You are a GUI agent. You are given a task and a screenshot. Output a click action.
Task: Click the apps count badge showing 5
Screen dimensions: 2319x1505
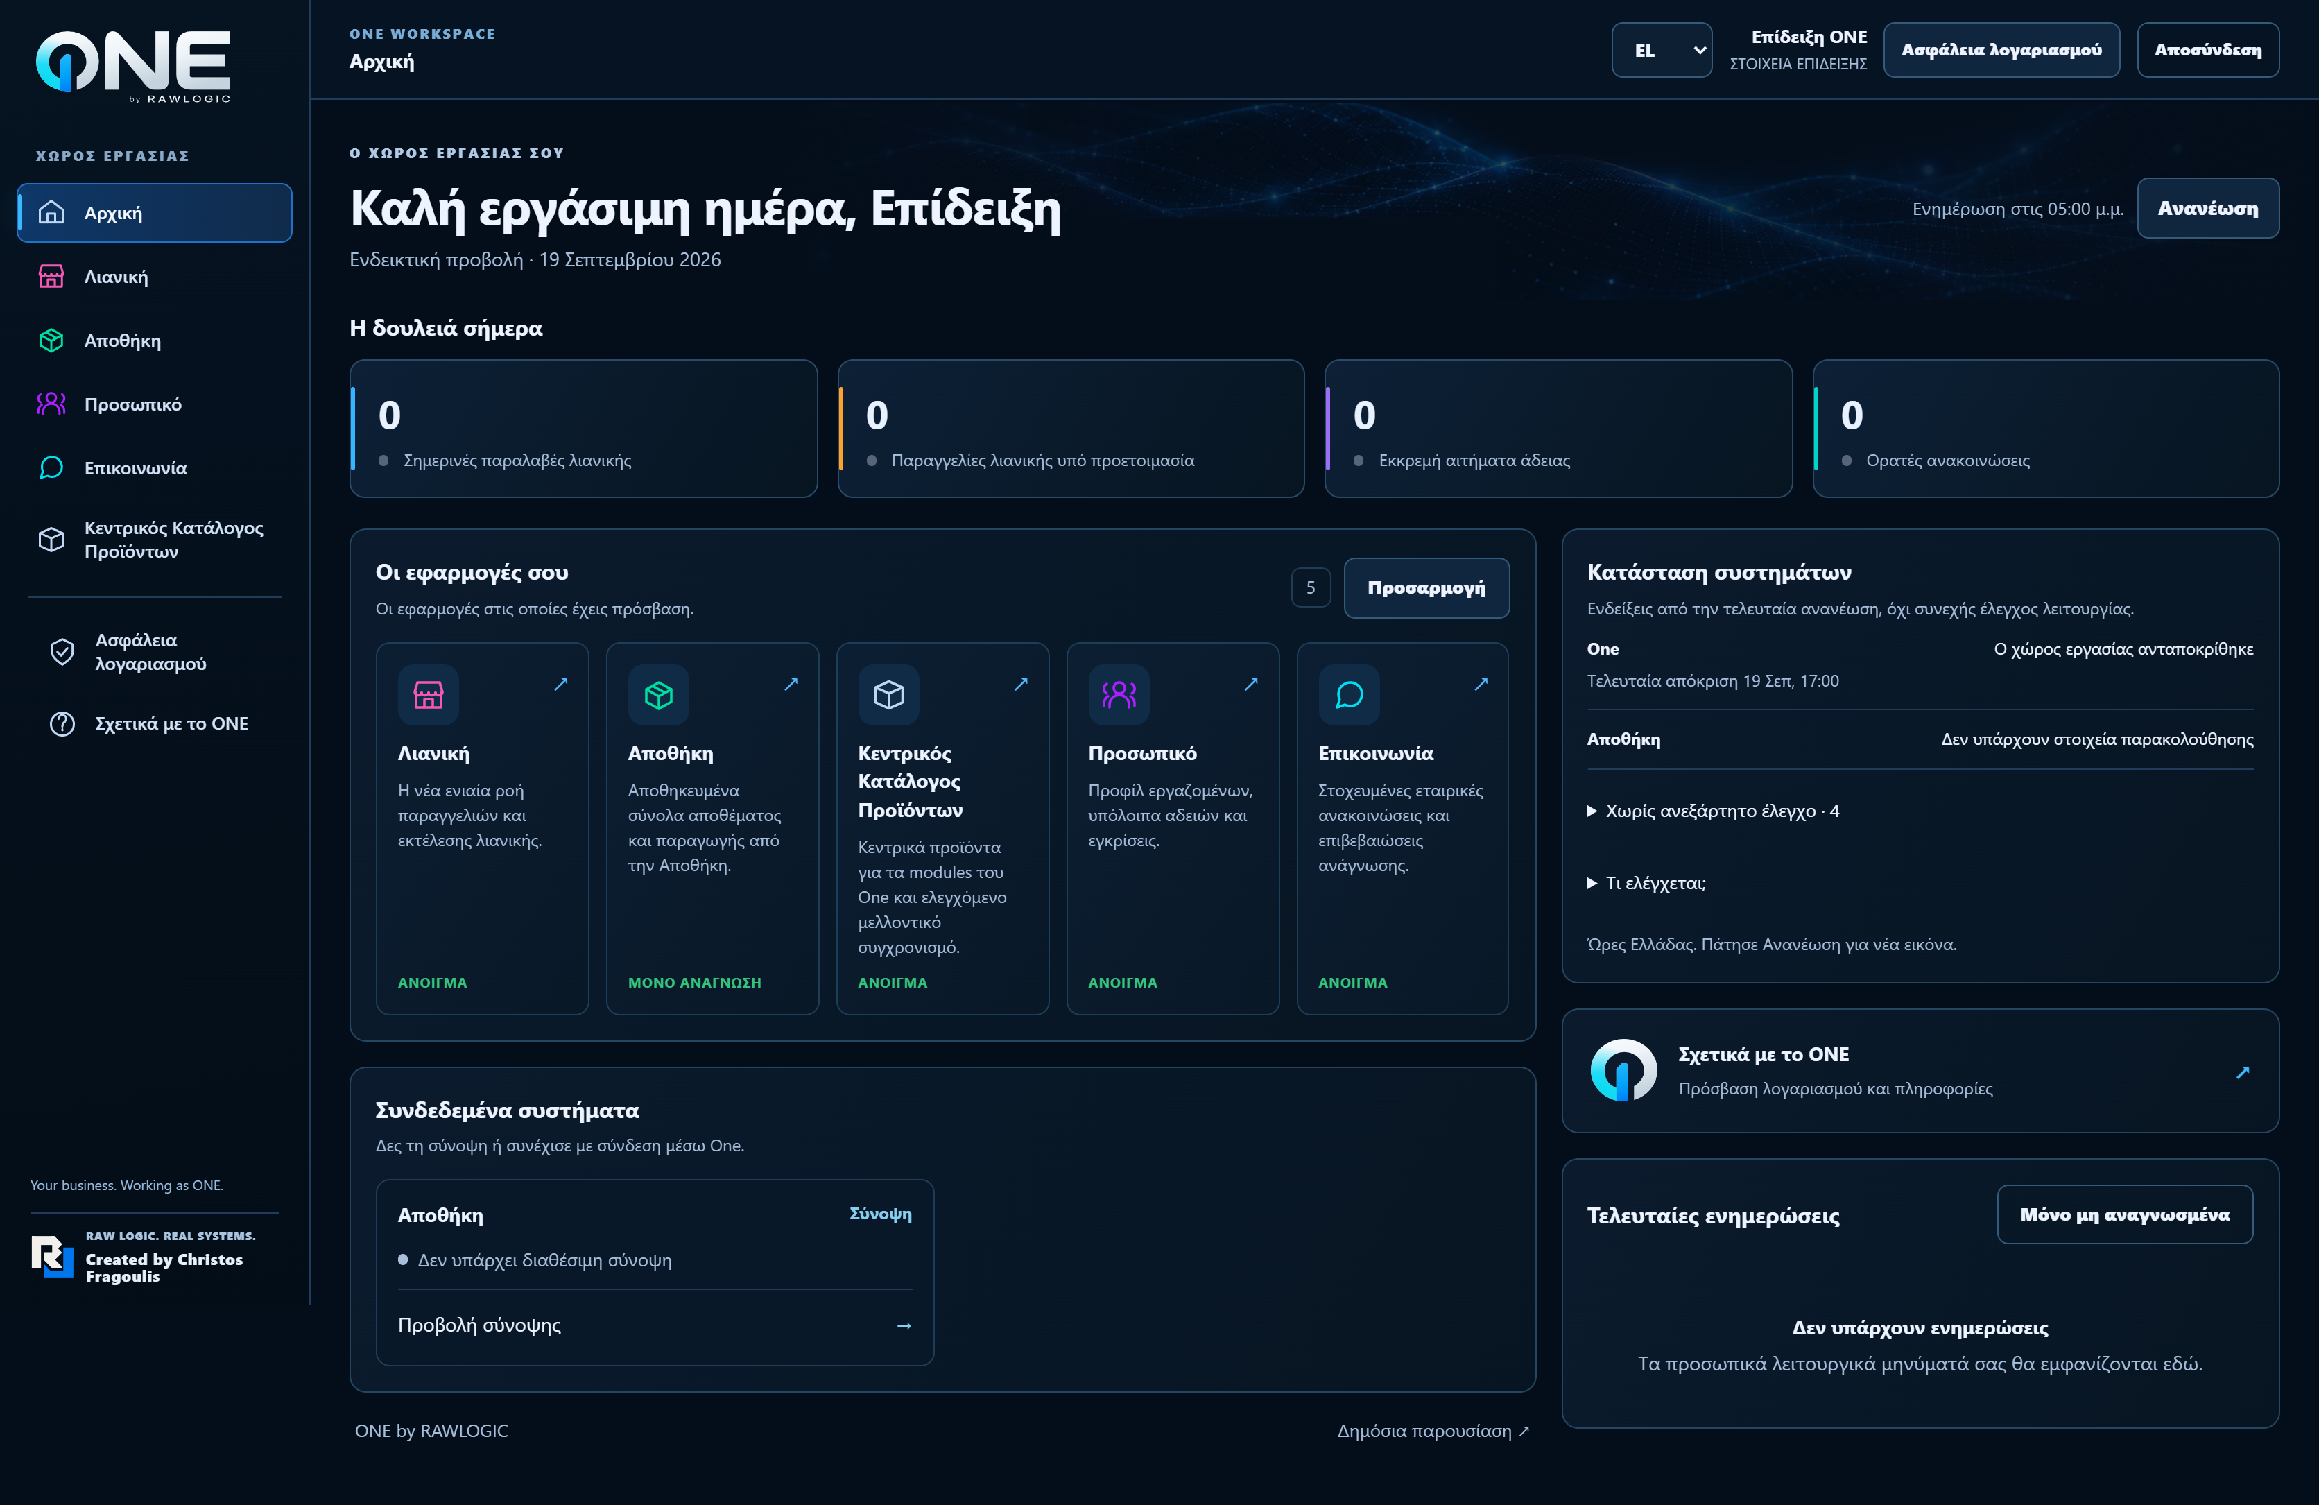(1311, 587)
